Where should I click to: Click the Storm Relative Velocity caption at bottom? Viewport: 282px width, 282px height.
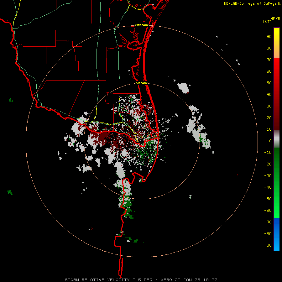[x=141, y=280]
